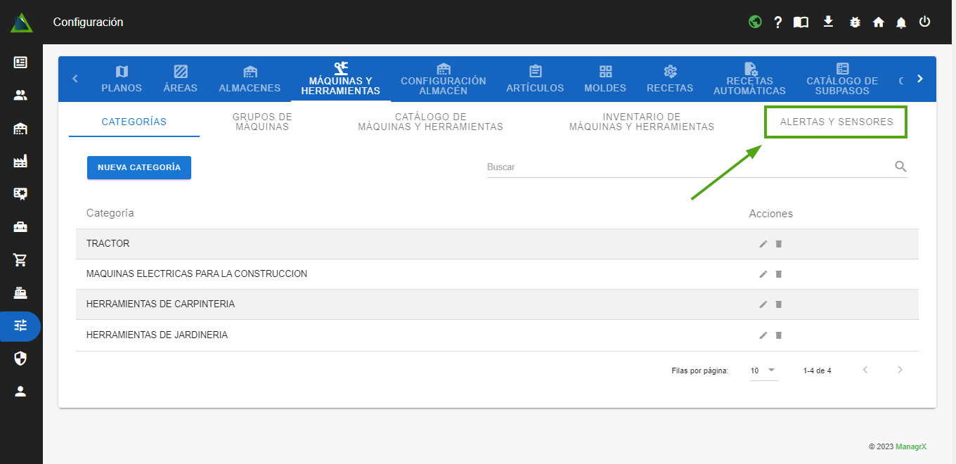Viewport: 956px width, 464px height.
Task: Edit the TRACTOR category pencil icon
Action: pos(763,244)
